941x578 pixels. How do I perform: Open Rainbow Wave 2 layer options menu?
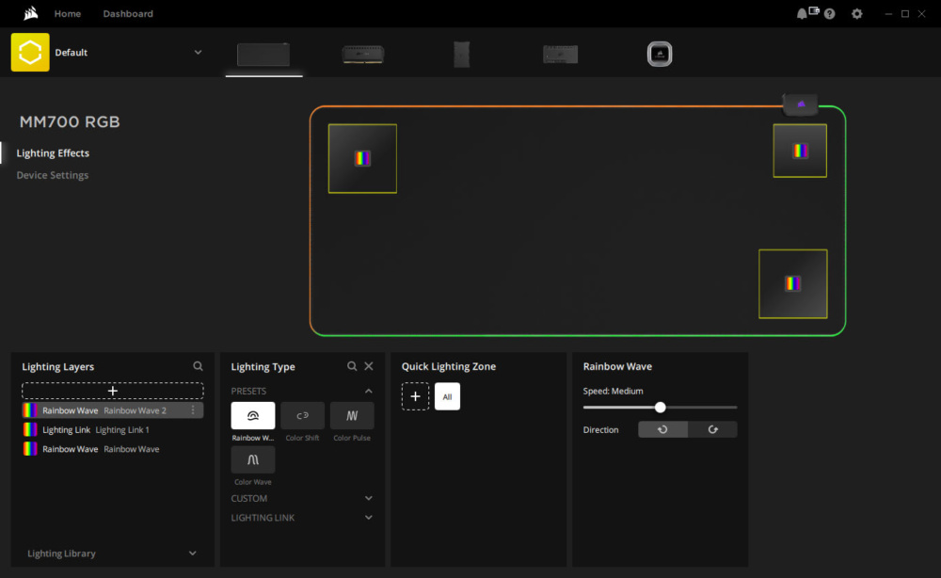pyautogui.click(x=193, y=409)
